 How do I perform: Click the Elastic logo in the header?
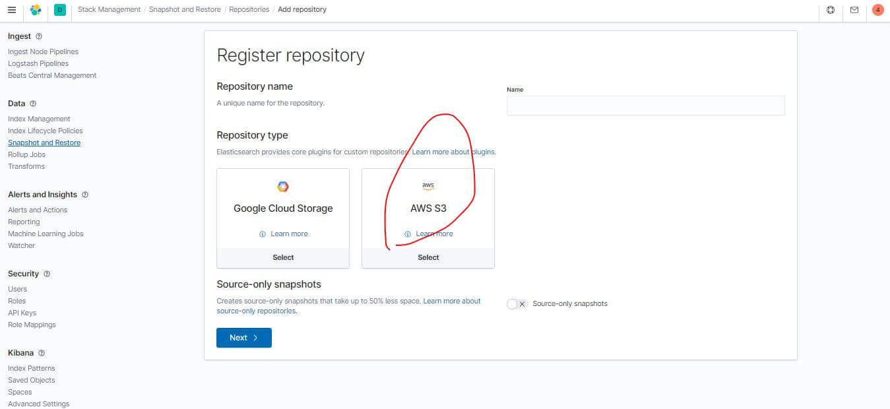tap(36, 10)
